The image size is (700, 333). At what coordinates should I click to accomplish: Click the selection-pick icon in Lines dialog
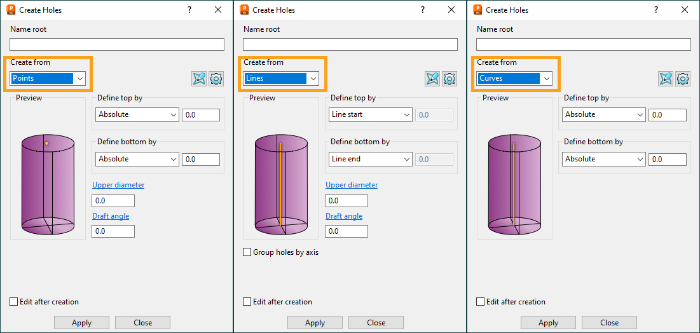pyautogui.click(x=432, y=79)
